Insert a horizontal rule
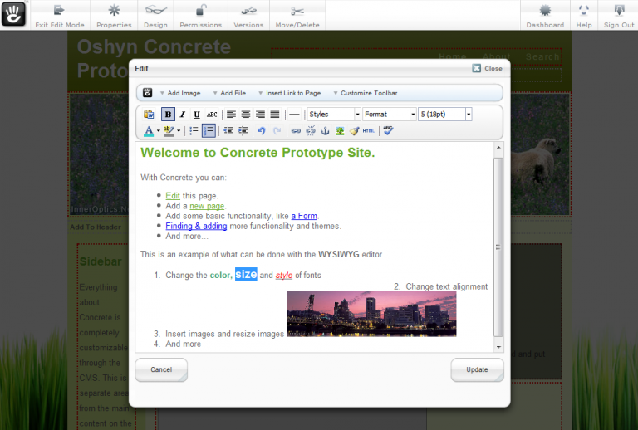Image resolution: width=638 pixels, height=430 pixels. tap(294, 115)
